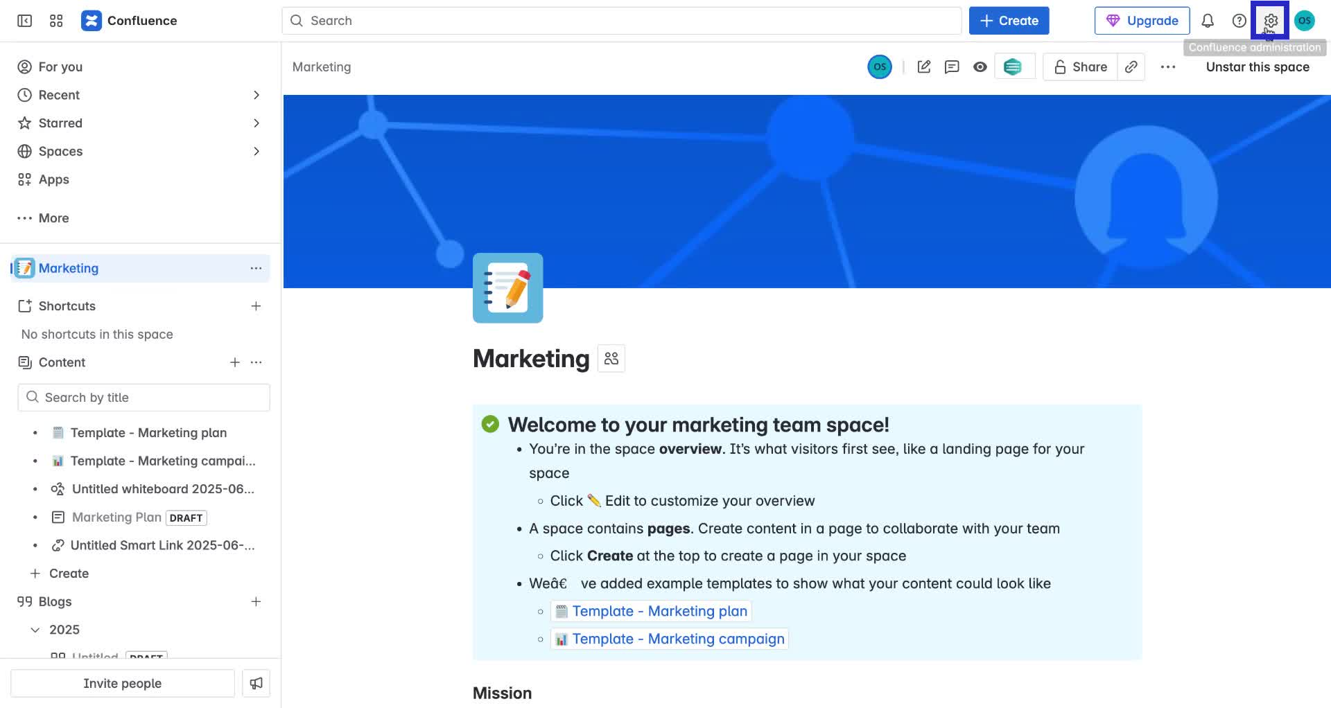The width and height of the screenshot is (1331, 708).
Task: Open the Apps sidebar item
Action: [53, 179]
